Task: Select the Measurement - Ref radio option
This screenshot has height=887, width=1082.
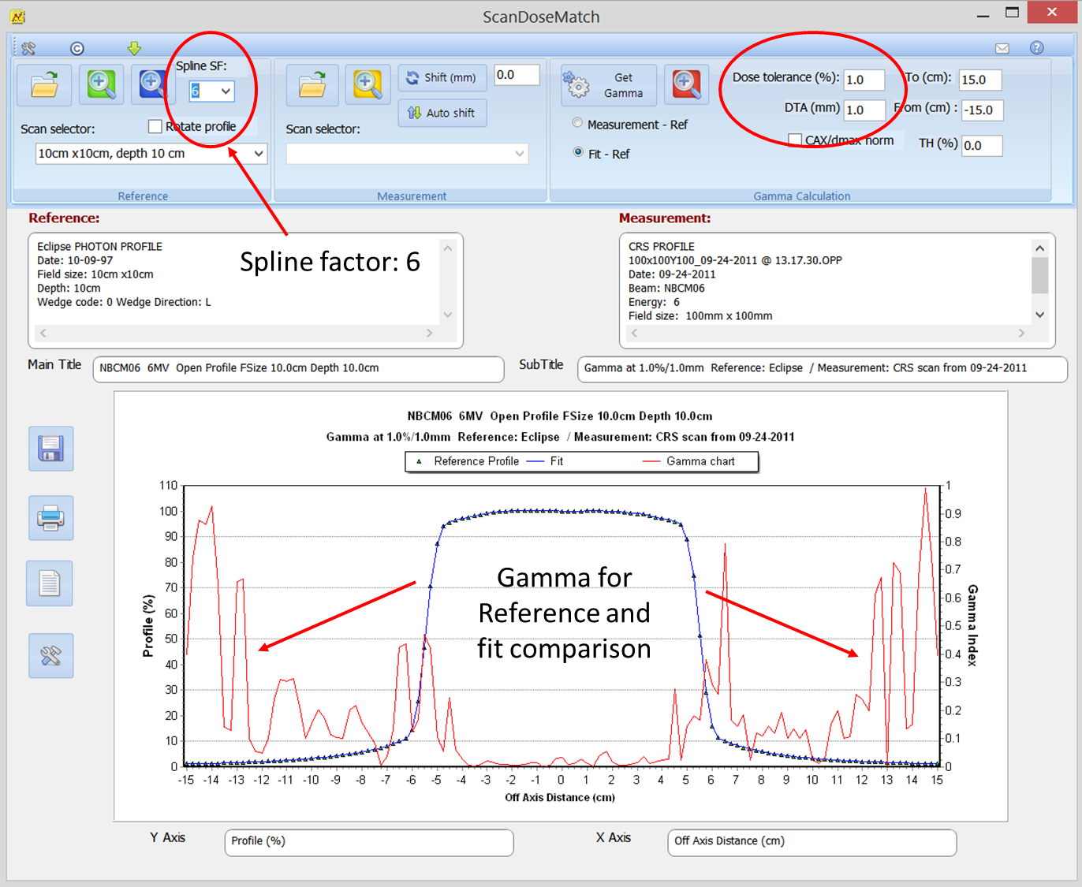Action: click(x=578, y=124)
